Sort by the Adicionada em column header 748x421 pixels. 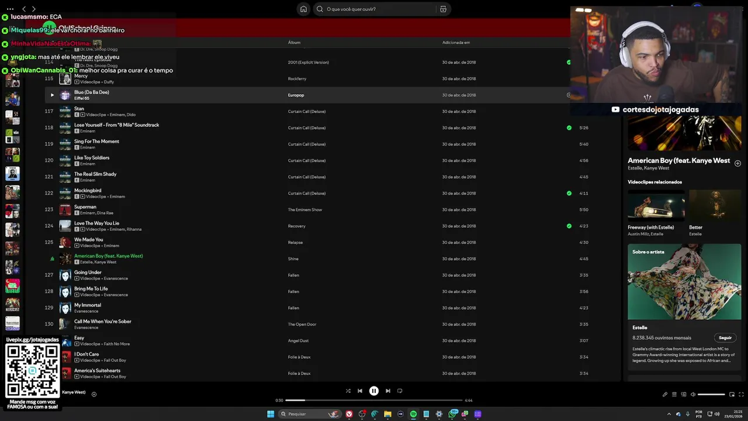tap(456, 43)
